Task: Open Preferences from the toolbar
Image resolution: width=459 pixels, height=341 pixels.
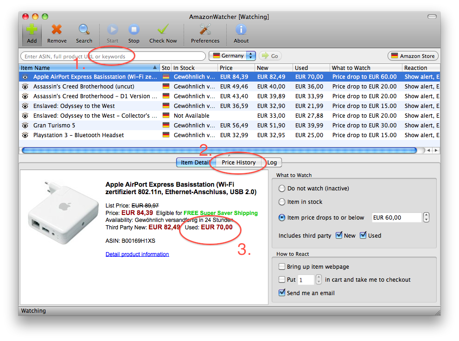Action: tap(205, 34)
